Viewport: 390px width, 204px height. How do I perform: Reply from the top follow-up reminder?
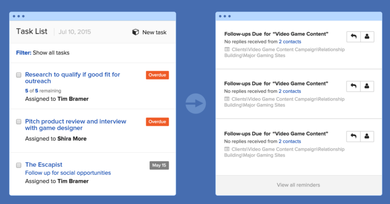353,37
